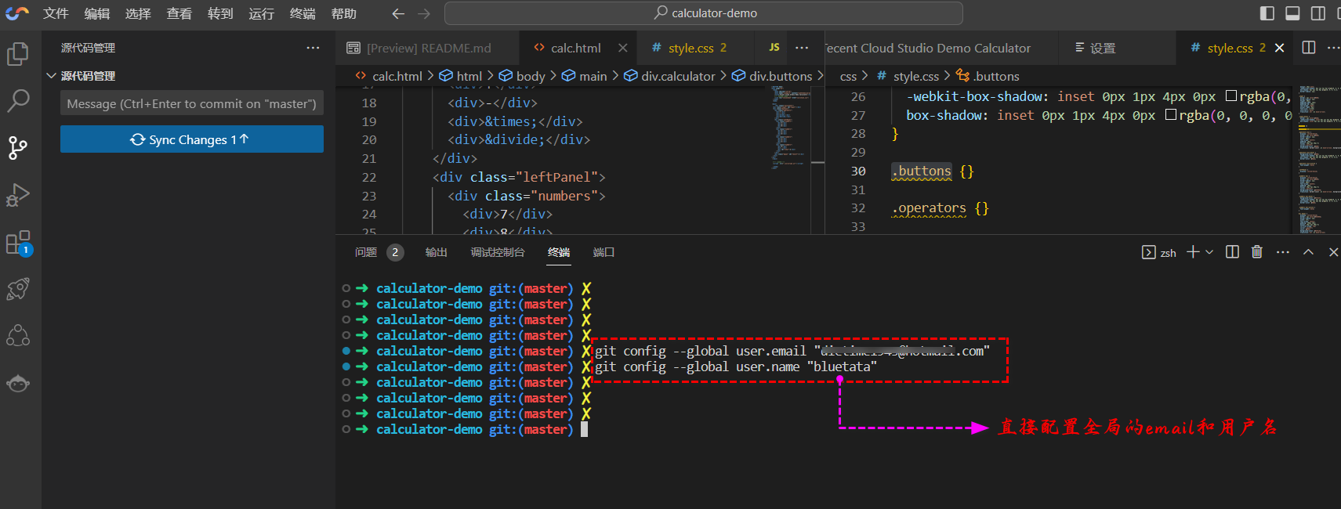Split the right editor group
The width and height of the screenshot is (1341, 509).
point(1309,48)
